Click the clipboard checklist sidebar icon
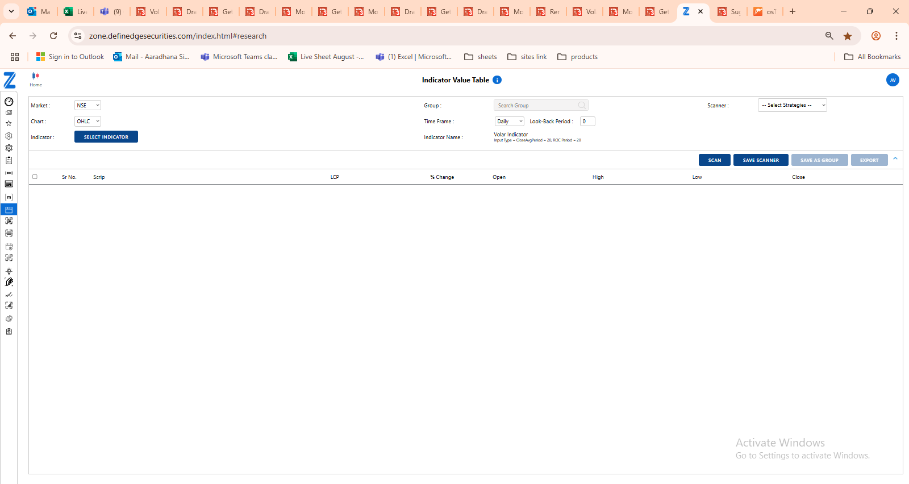This screenshot has height=484, width=909. (x=9, y=161)
